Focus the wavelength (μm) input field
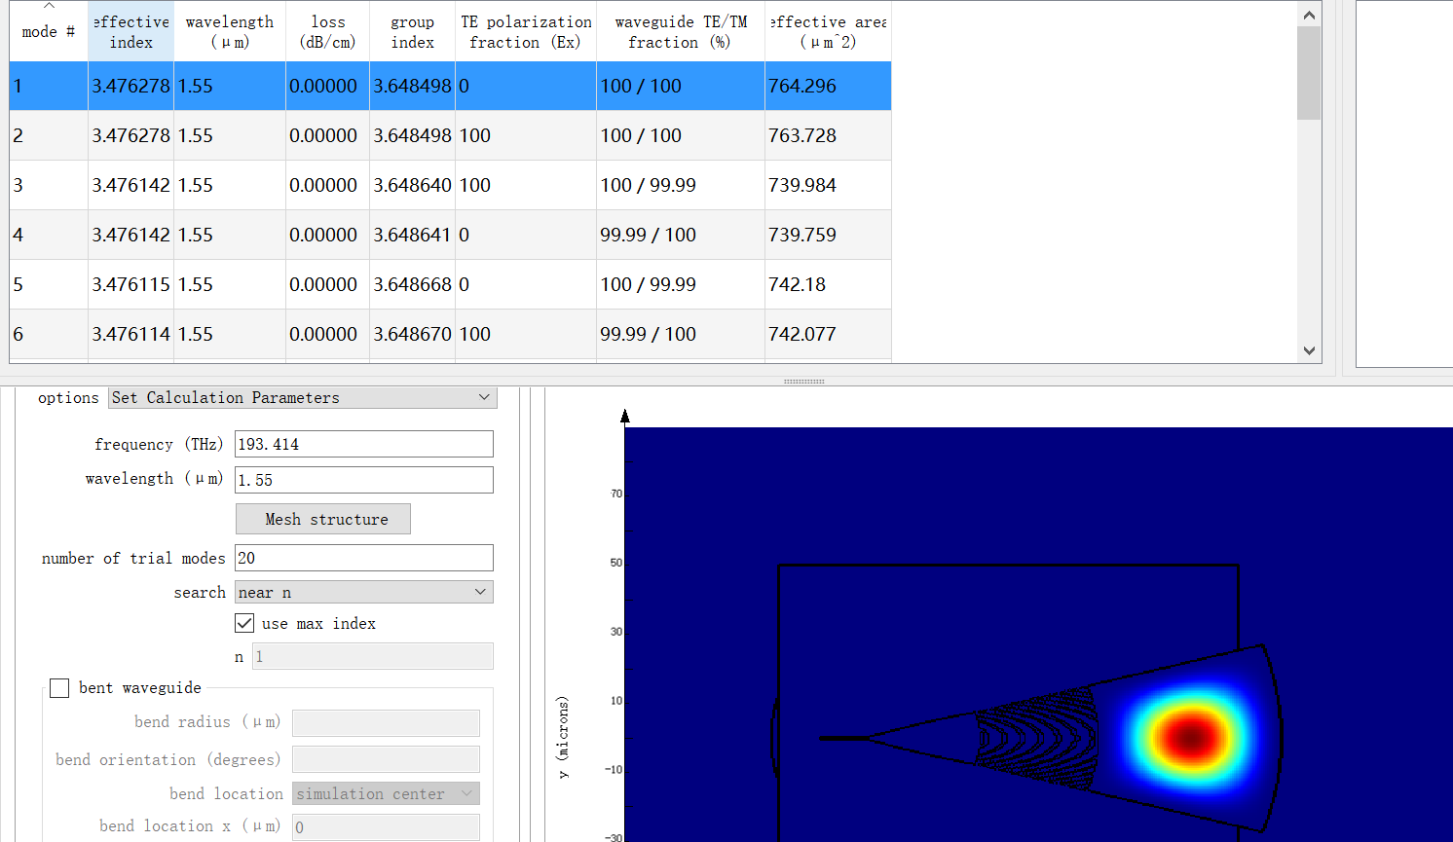This screenshot has width=1453, height=842. pyautogui.click(x=363, y=480)
